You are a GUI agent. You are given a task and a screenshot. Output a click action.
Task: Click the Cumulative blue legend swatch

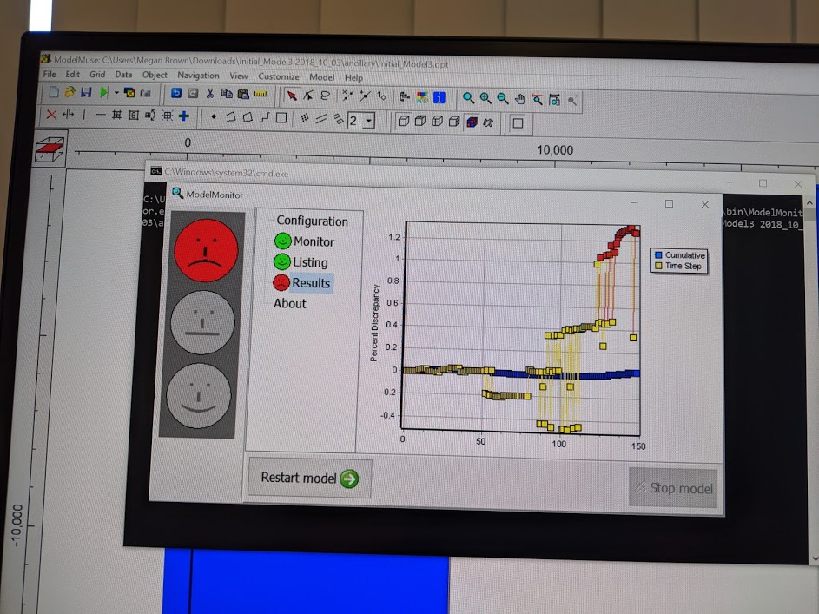658,255
